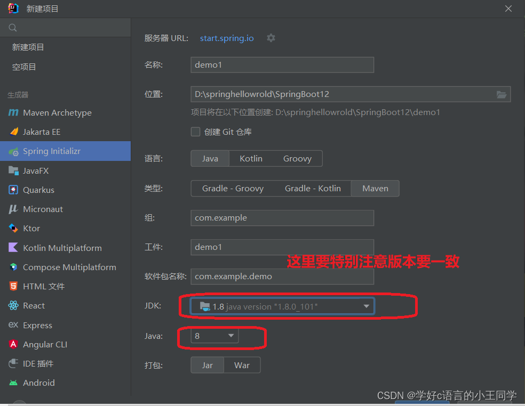
Task: Open the Java version 8 dropdown
Action: pyautogui.click(x=214, y=336)
